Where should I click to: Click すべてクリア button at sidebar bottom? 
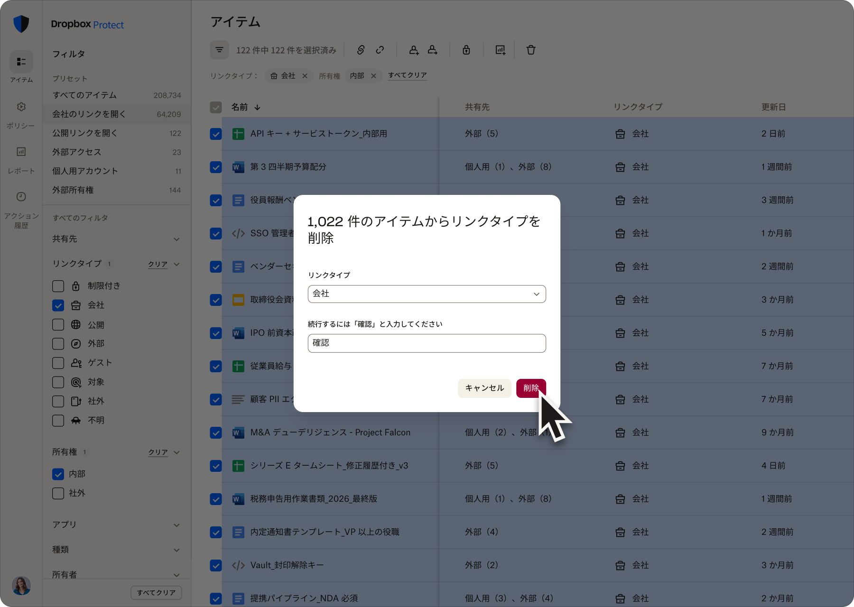tap(156, 593)
